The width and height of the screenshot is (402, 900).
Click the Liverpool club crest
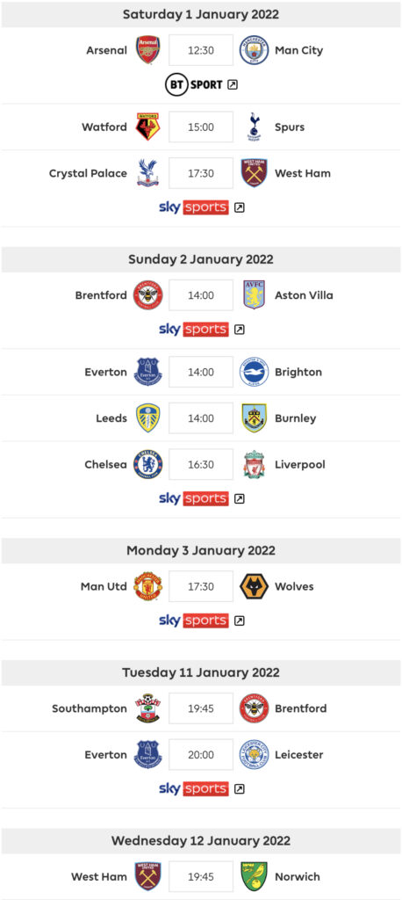[254, 464]
